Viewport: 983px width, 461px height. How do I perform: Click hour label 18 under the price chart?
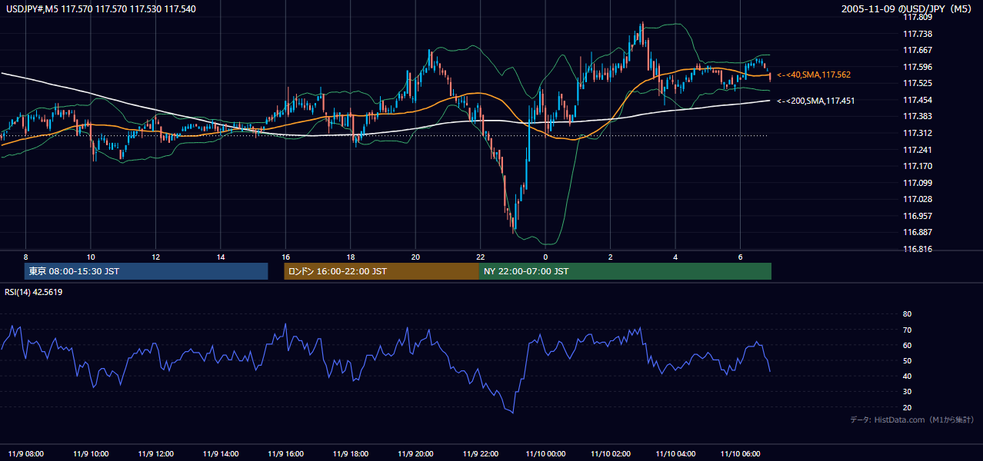click(351, 257)
